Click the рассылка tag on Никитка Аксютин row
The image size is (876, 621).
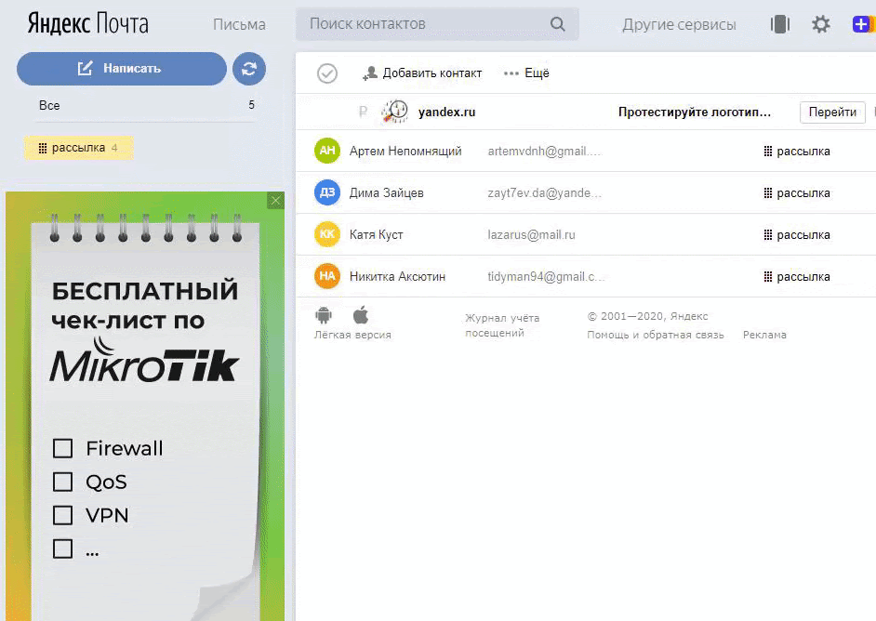click(x=797, y=277)
